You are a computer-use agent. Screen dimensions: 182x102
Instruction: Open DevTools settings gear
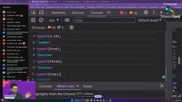(146, 12)
